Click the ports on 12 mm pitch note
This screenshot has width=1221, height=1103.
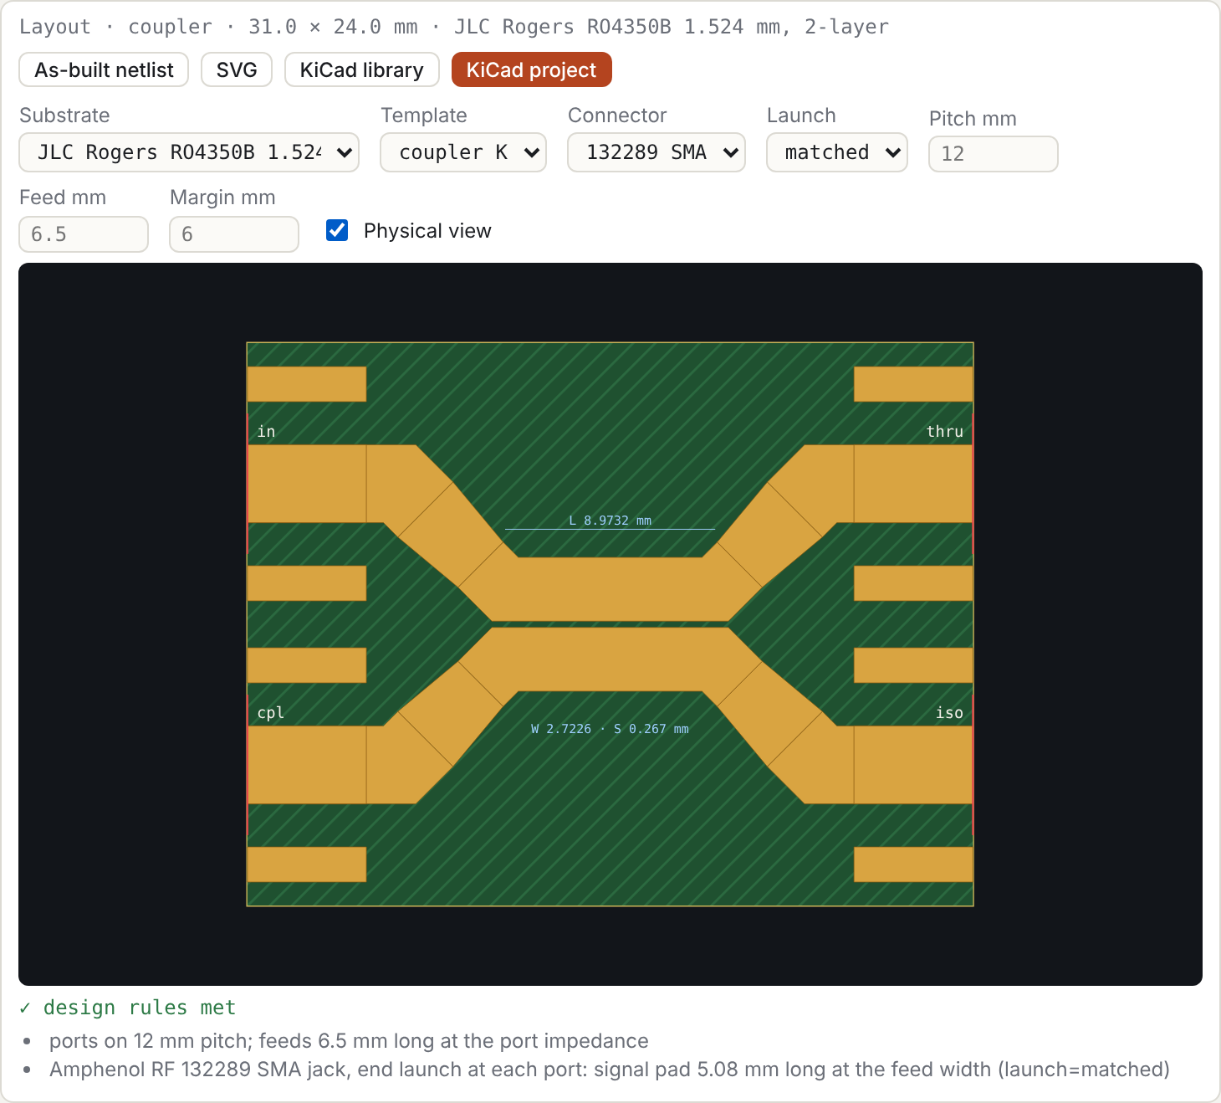[x=349, y=1041]
